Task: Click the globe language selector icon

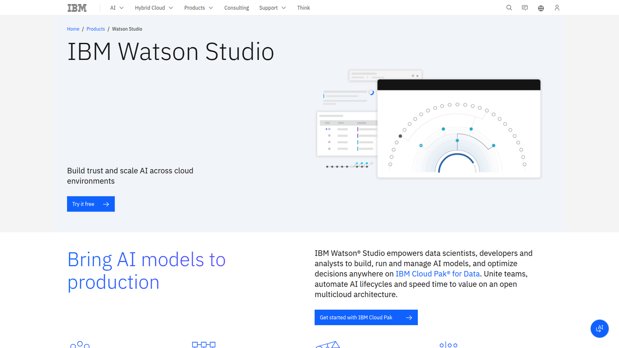Action: pos(541,8)
